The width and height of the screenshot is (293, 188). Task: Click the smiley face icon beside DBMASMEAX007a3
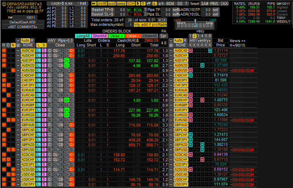[4, 4]
